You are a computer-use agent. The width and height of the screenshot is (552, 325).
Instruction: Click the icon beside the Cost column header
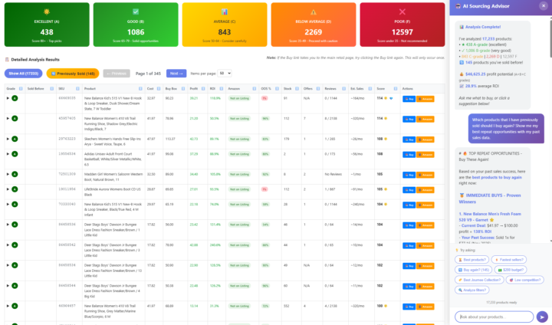159,89
